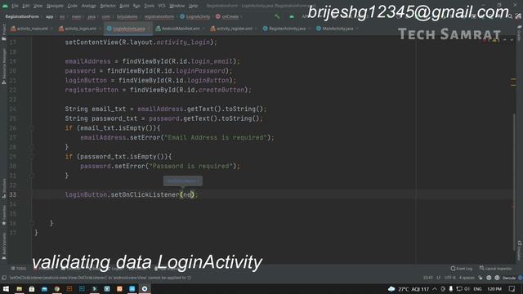Collapse the fold marker on line 26
Screen dimensions: 523x294
pyautogui.click(x=32, y=128)
